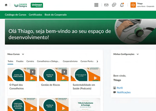Select the Fixados tab
This screenshot has height=111, width=156.
pos(20,61)
